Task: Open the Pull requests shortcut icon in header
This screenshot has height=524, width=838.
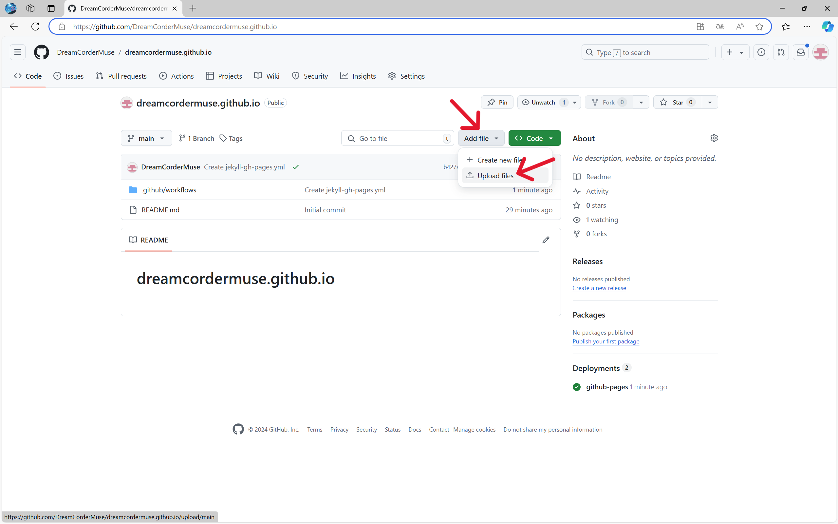Action: coord(781,52)
